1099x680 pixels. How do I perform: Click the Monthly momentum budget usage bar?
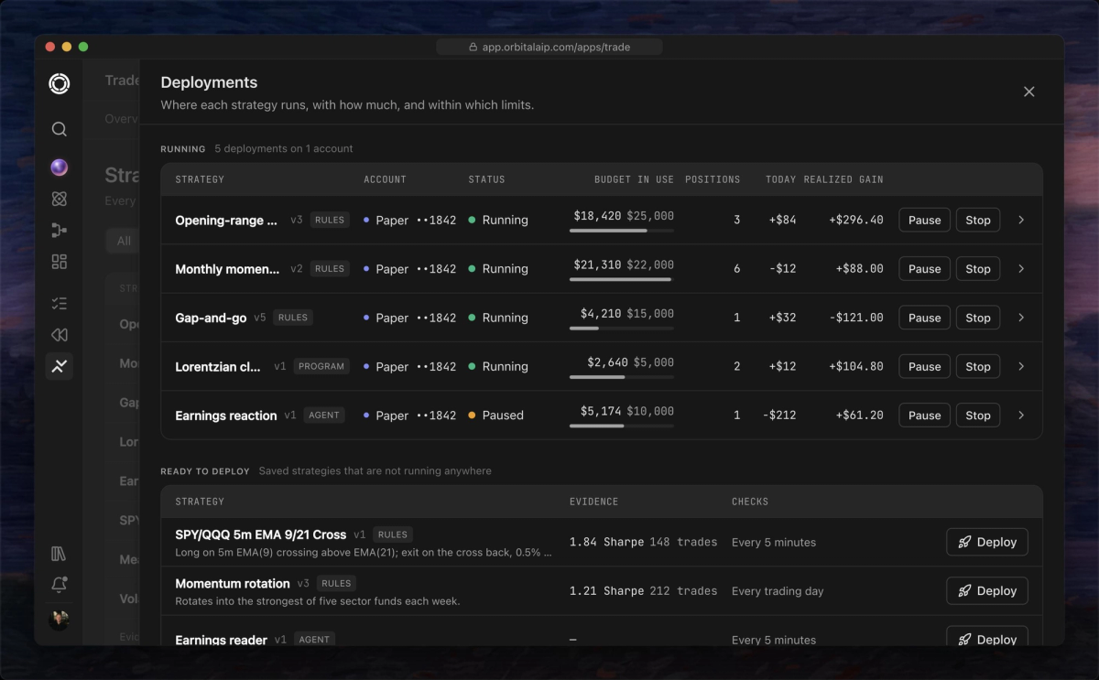tap(622, 279)
